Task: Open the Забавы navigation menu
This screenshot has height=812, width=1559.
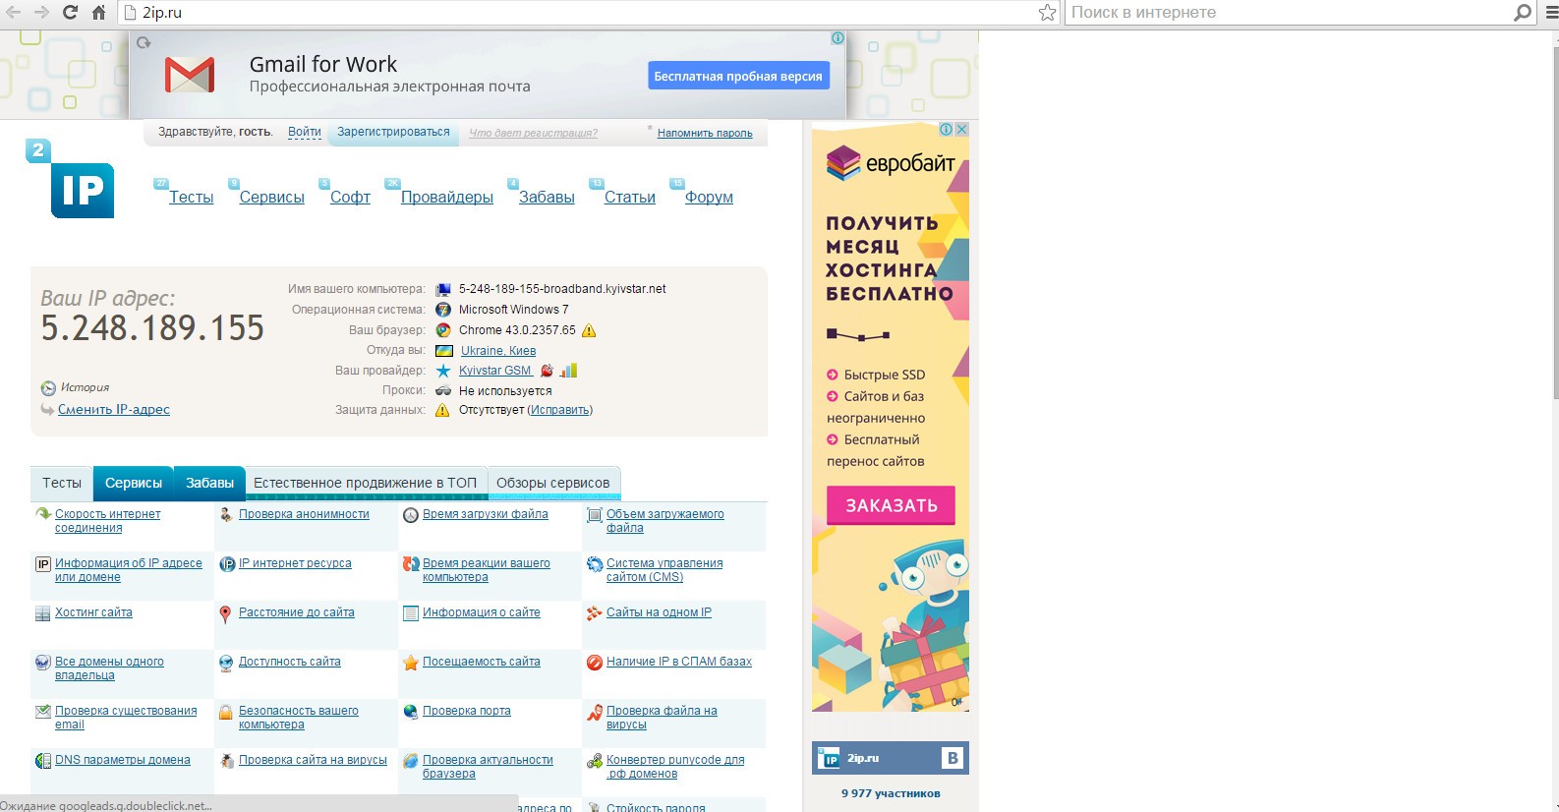Action: 547,198
